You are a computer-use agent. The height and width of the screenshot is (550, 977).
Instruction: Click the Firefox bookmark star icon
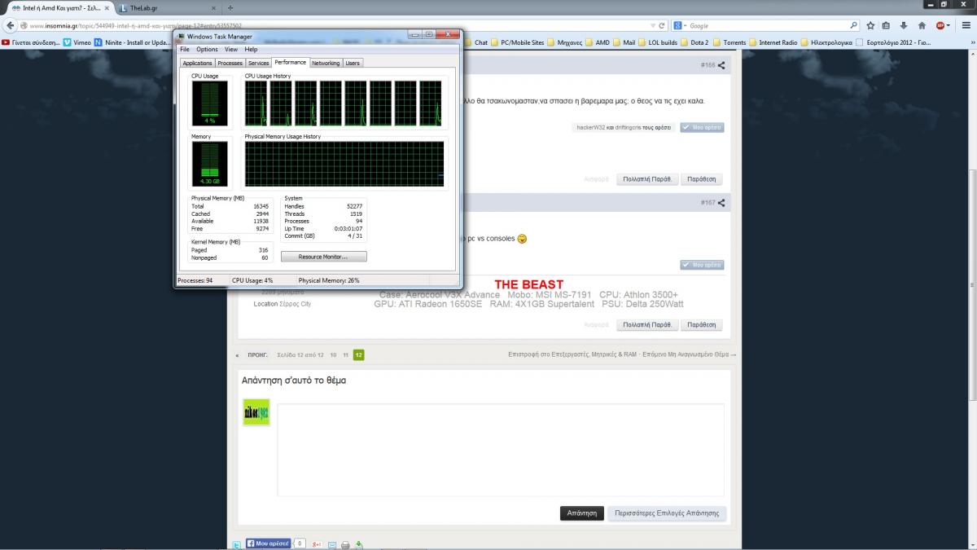coord(870,25)
